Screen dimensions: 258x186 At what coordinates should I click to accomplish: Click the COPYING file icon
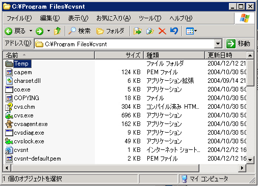pos(9,98)
